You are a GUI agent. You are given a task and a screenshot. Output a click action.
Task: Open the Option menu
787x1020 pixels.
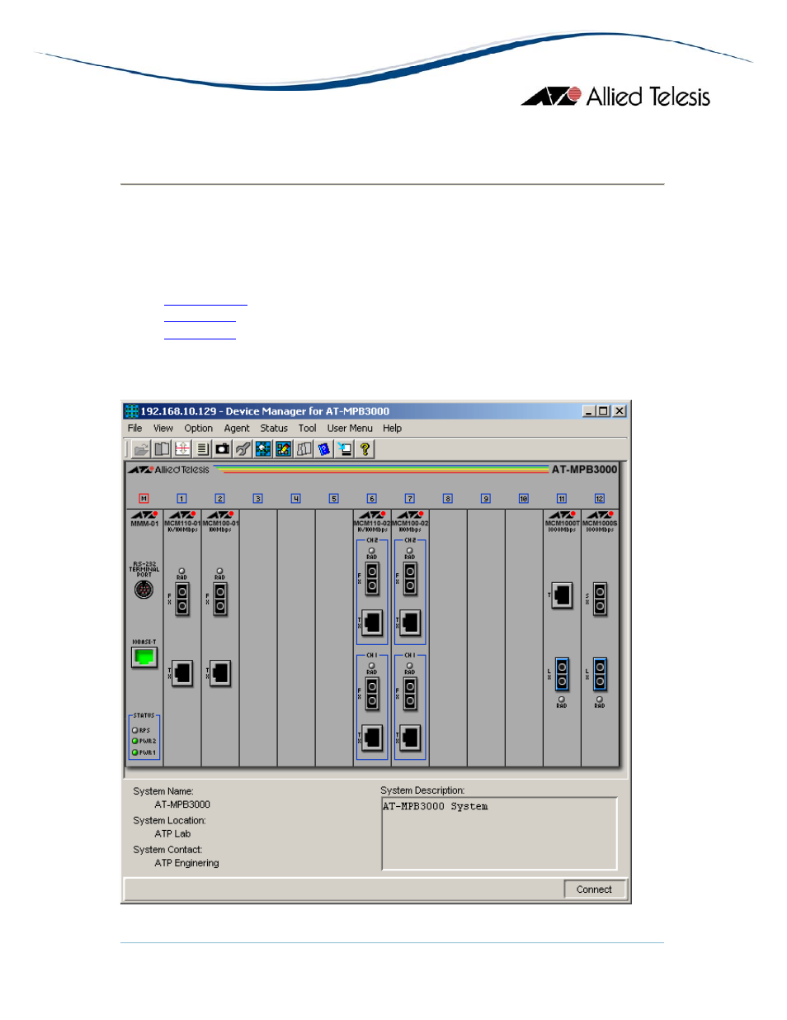[x=198, y=429]
